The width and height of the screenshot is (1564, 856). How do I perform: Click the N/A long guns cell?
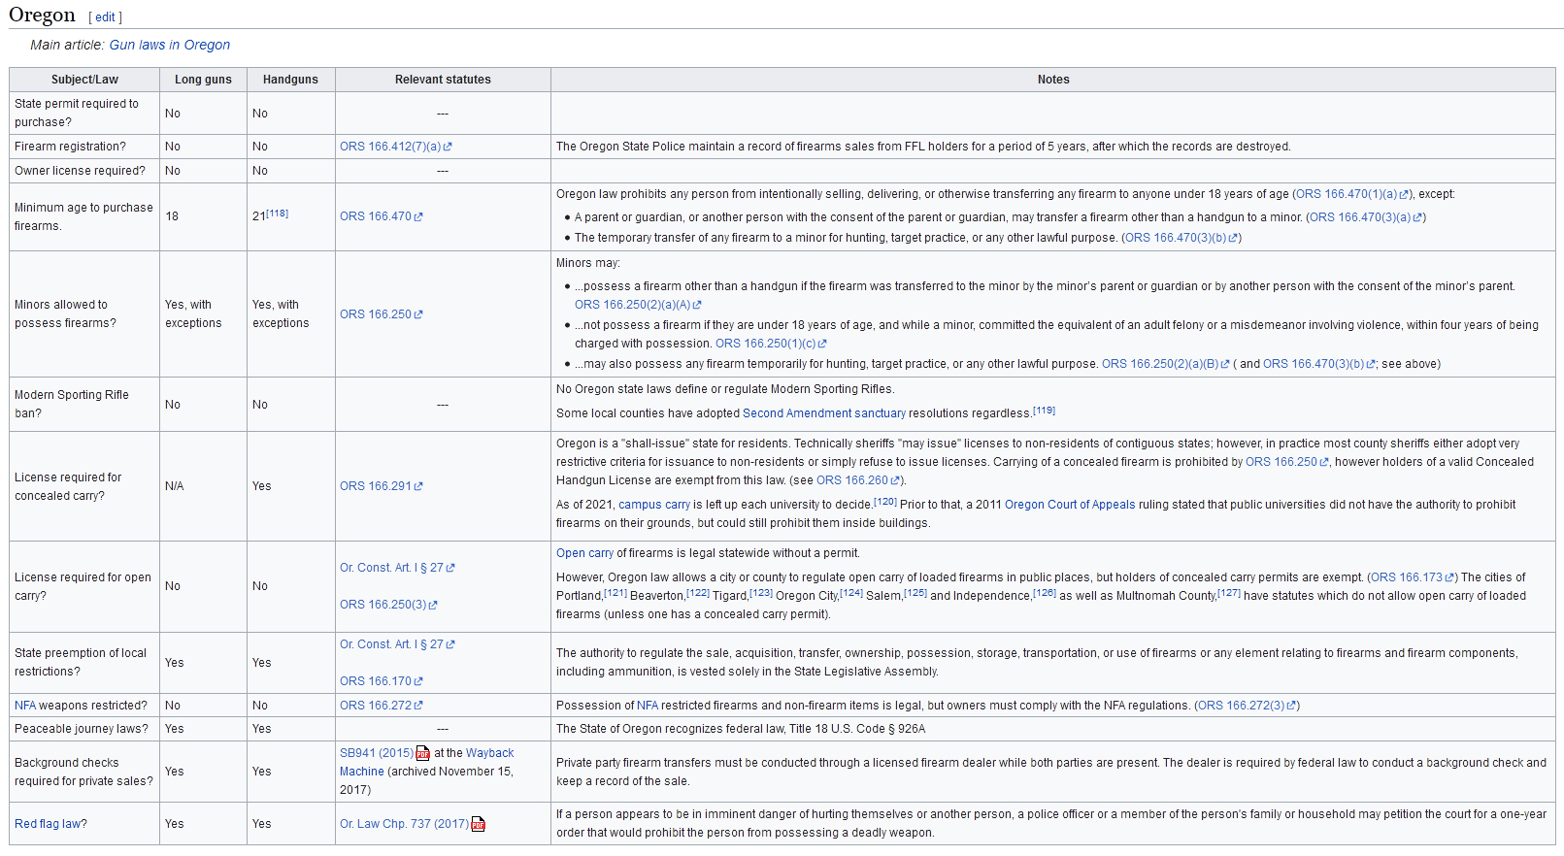[x=203, y=486]
